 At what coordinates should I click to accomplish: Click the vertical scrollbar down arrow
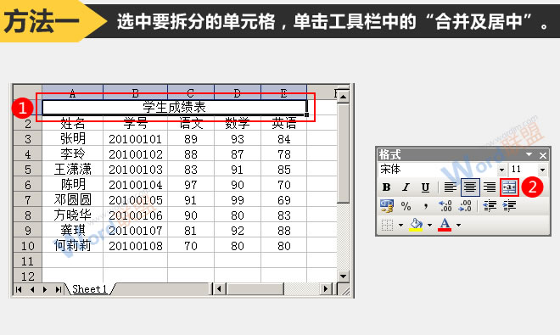click(344, 276)
